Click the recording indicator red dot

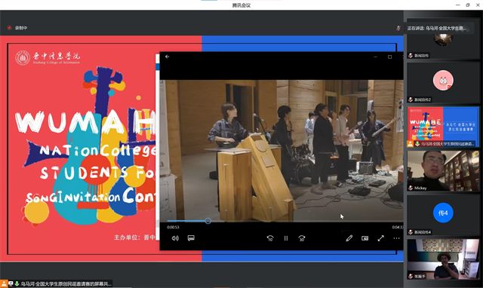pos(9,28)
